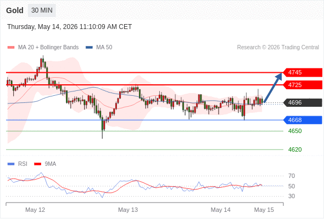Image resolution: width=324 pixels, height=219 pixels.
Task: Click the 4620 support level label
Action: [295, 149]
